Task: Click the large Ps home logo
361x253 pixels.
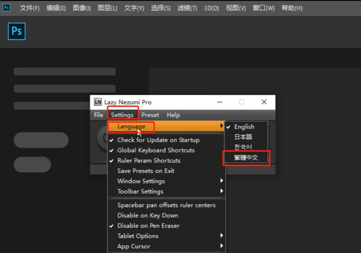Action: (x=17, y=31)
